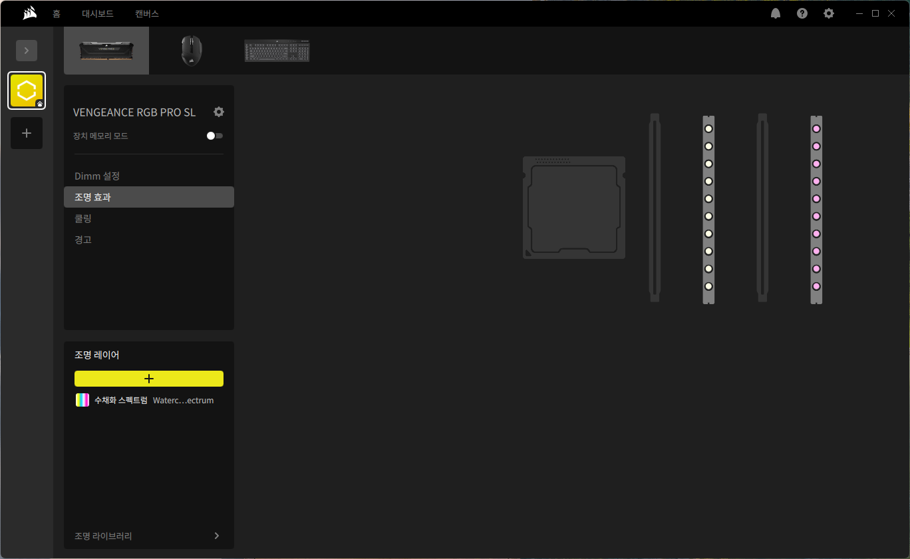Select the mouse device thumbnail
The image size is (910, 559).
[192, 51]
